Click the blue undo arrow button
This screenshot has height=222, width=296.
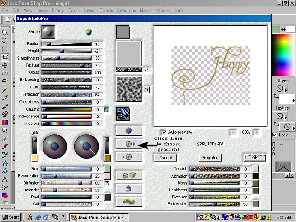click(128, 189)
